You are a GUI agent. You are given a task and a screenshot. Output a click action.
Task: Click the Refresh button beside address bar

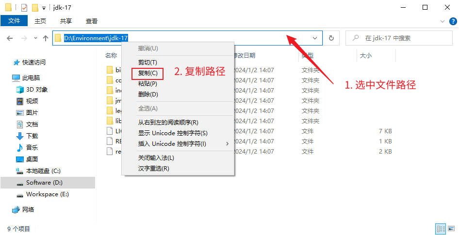click(x=331, y=38)
